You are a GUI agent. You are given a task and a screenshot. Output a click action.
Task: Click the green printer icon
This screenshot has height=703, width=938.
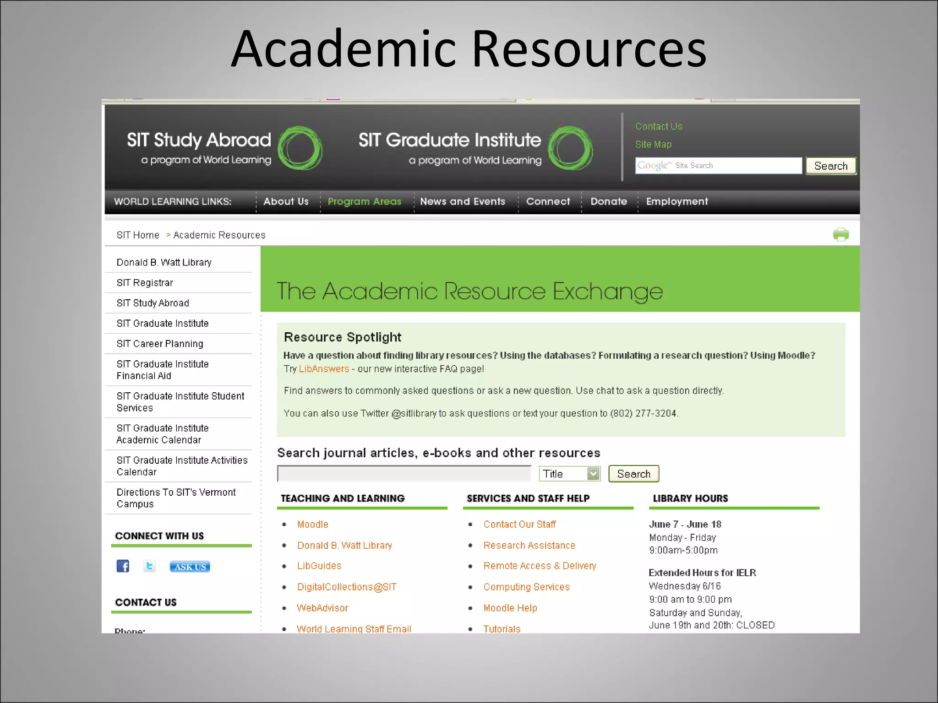tap(840, 234)
